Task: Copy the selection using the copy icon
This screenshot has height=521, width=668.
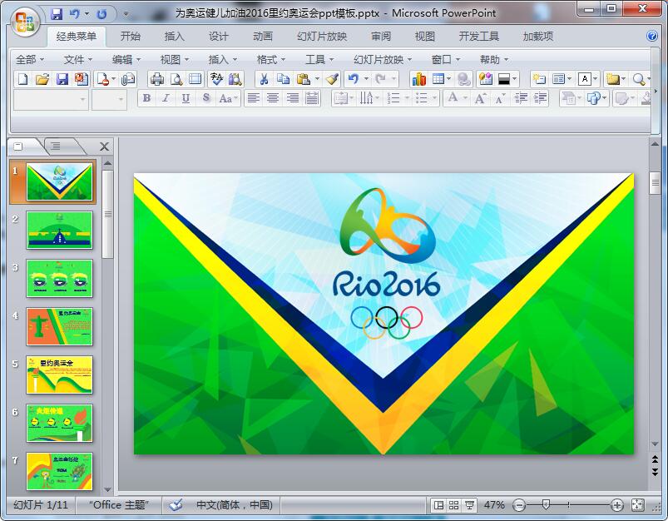Action: click(284, 79)
